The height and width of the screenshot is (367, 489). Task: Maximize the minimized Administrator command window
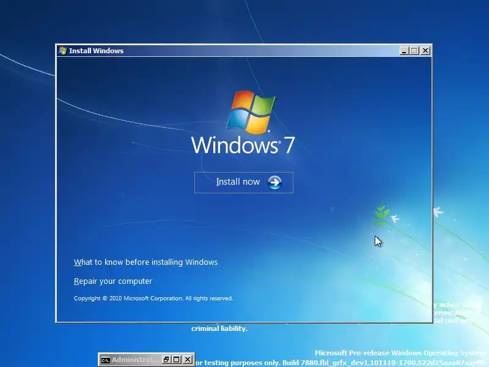pos(177,360)
